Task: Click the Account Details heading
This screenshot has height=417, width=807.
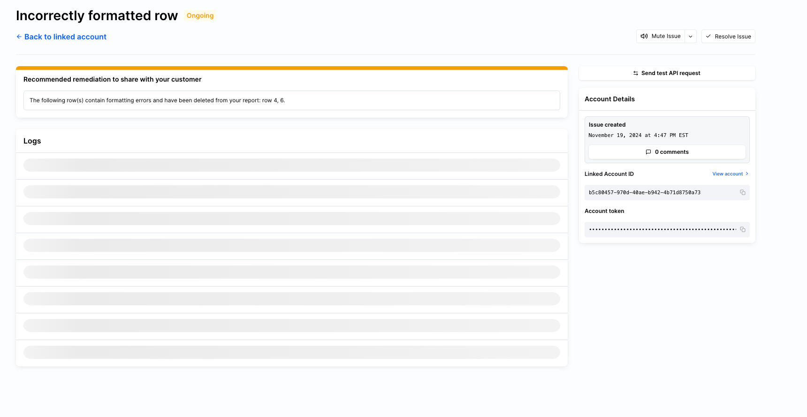Action: tap(609, 99)
